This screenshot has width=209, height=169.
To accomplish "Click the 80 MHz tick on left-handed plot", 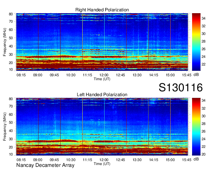I will 11,99.
